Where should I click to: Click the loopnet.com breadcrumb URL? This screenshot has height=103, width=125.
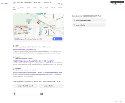(x=24, y=58)
